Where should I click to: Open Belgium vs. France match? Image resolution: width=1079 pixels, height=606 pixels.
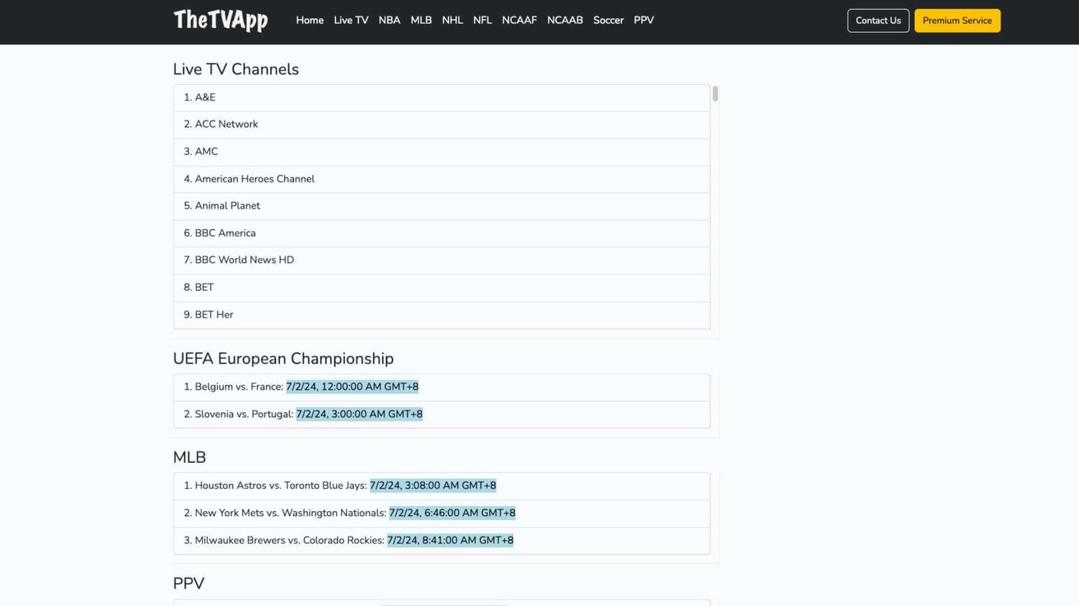point(442,387)
